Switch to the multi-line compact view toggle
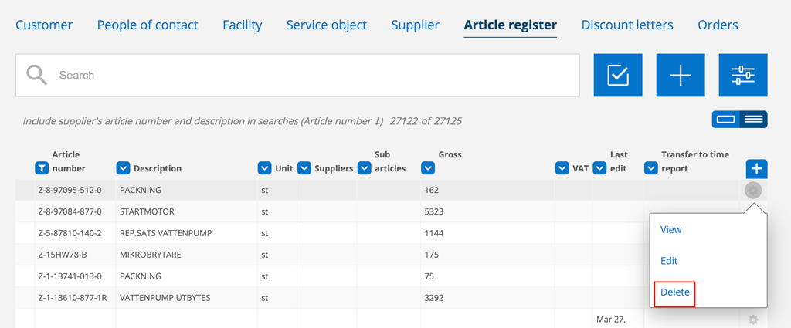Screen dimensions: 791x328 (754, 120)
